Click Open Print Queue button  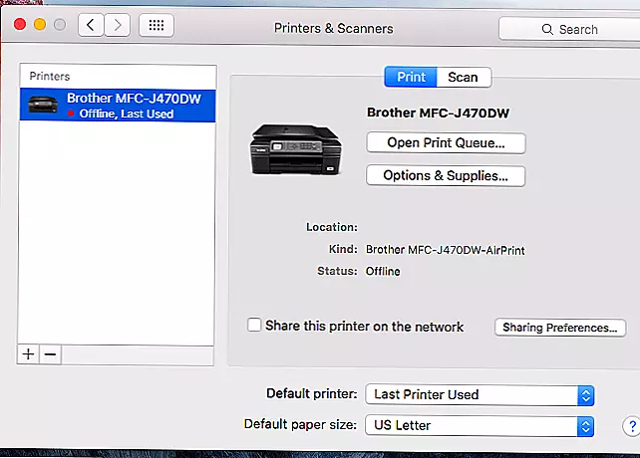pos(446,142)
